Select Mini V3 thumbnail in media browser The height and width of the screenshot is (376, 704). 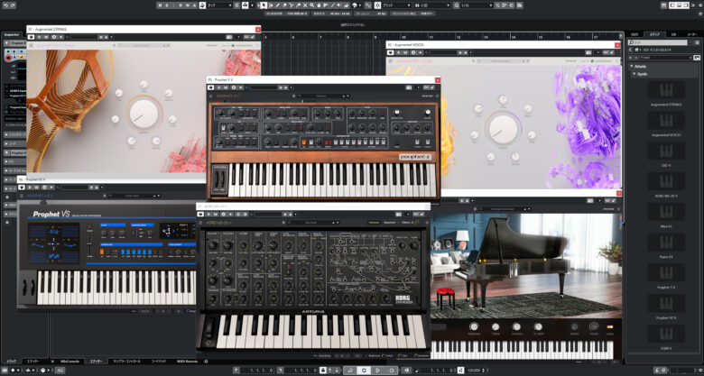tap(666, 211)
